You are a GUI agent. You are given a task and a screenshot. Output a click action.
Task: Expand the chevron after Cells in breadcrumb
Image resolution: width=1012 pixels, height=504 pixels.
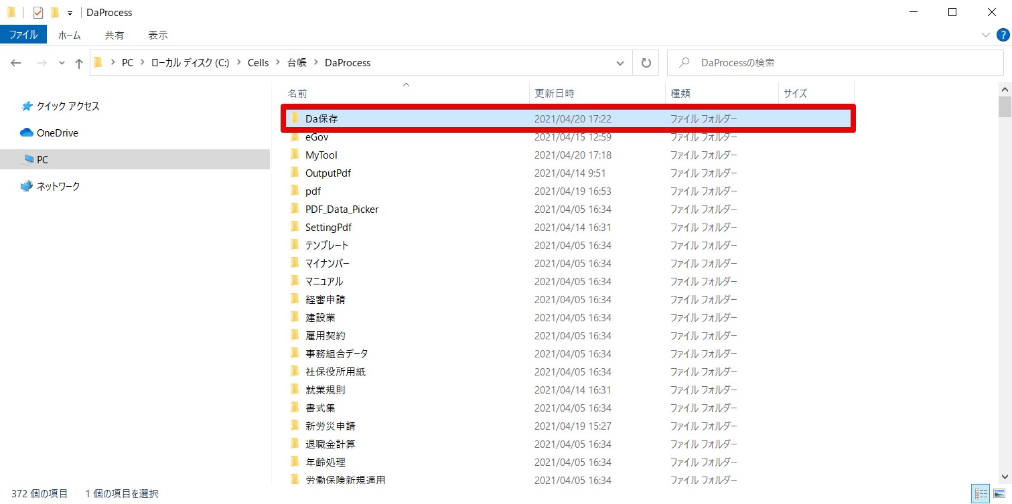pos(278,63)
